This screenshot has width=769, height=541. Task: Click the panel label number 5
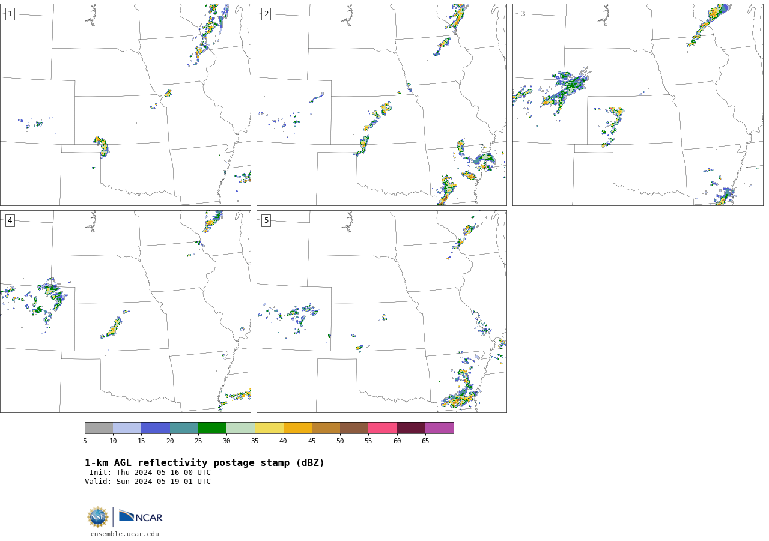[266, 220]
